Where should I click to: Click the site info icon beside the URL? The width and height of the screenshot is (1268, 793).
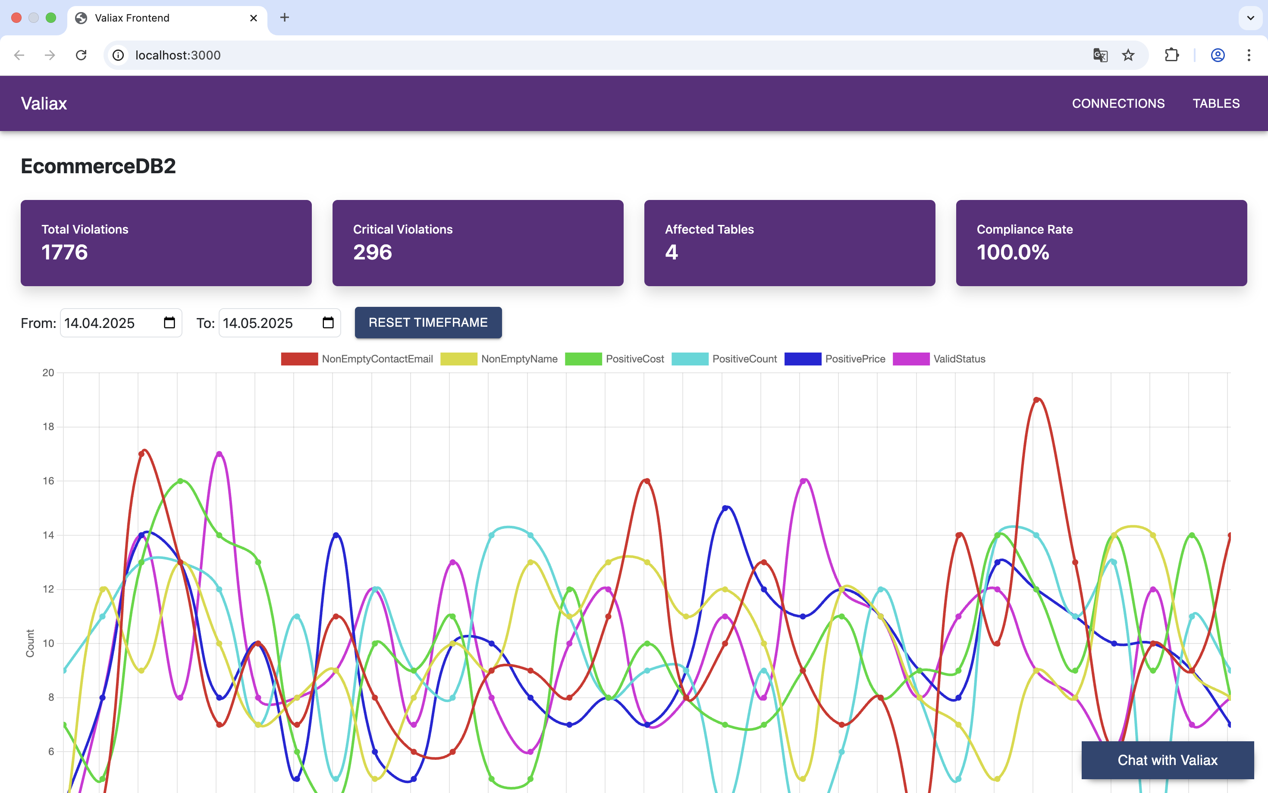pyautogui.click(x=118, y=55)
